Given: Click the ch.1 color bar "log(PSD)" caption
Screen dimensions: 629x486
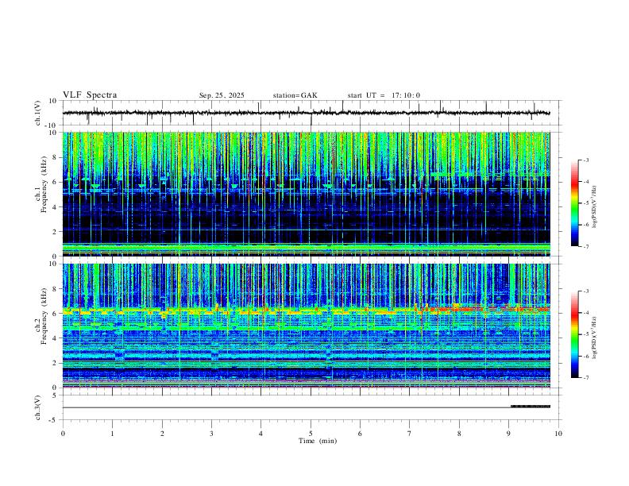Looking at the screenshot, I should pos(595,206).
